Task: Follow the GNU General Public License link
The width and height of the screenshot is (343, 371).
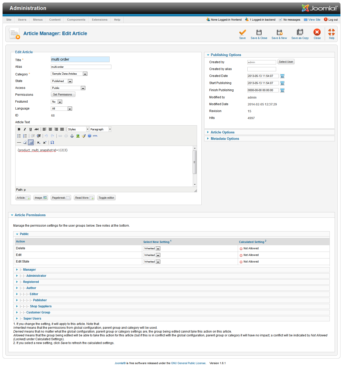Action: pyautogui.click(x=188, y=363)
